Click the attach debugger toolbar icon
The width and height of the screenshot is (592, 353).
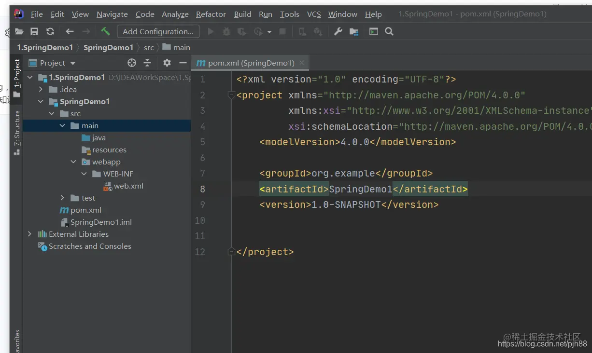pyautogui.click(x=302, y=31)
